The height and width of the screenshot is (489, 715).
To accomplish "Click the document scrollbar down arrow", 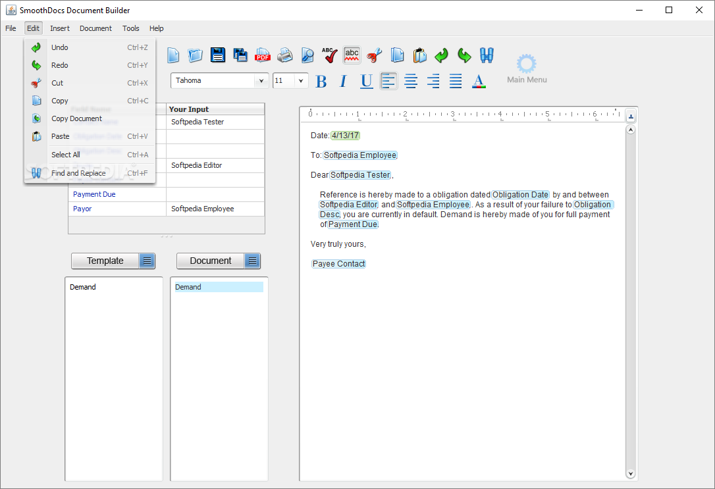I will tap(631, 473).
